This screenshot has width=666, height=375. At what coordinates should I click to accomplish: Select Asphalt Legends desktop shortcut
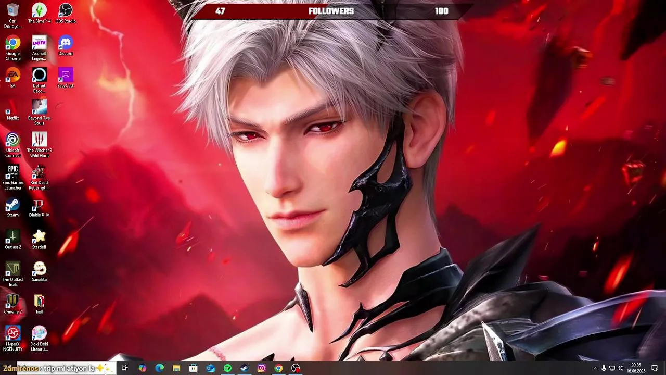tap(39, 48)
